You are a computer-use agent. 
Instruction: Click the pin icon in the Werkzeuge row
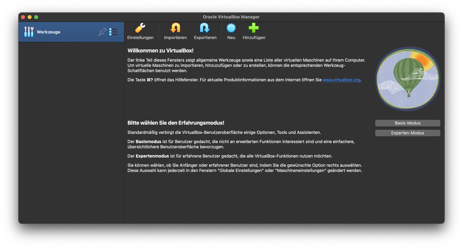102,32
